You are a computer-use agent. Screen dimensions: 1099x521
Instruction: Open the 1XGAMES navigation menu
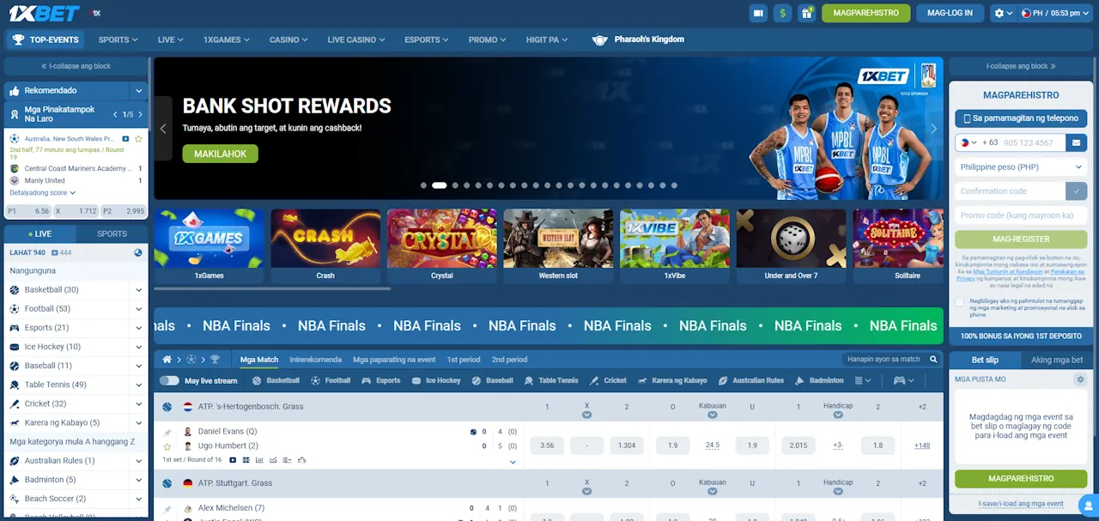point(226,39)
